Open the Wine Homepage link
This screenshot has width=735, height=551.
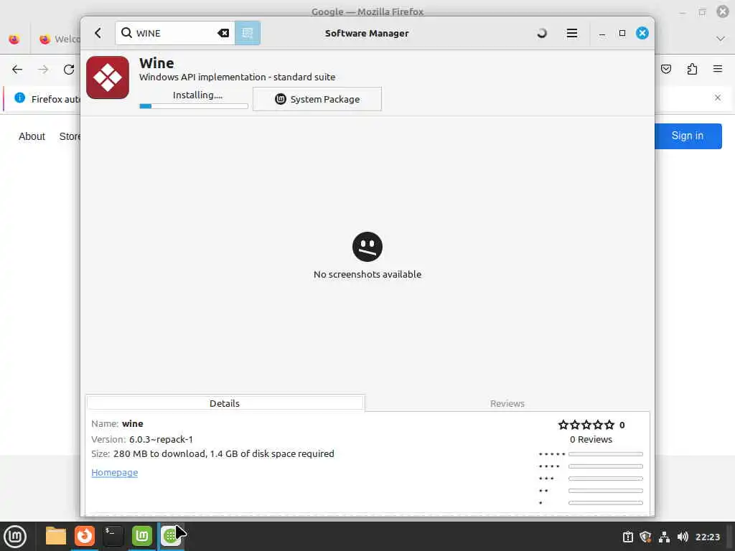(x=114, y=472)
